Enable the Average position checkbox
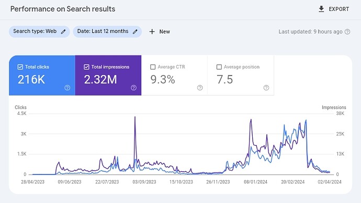 click(219, 67)
